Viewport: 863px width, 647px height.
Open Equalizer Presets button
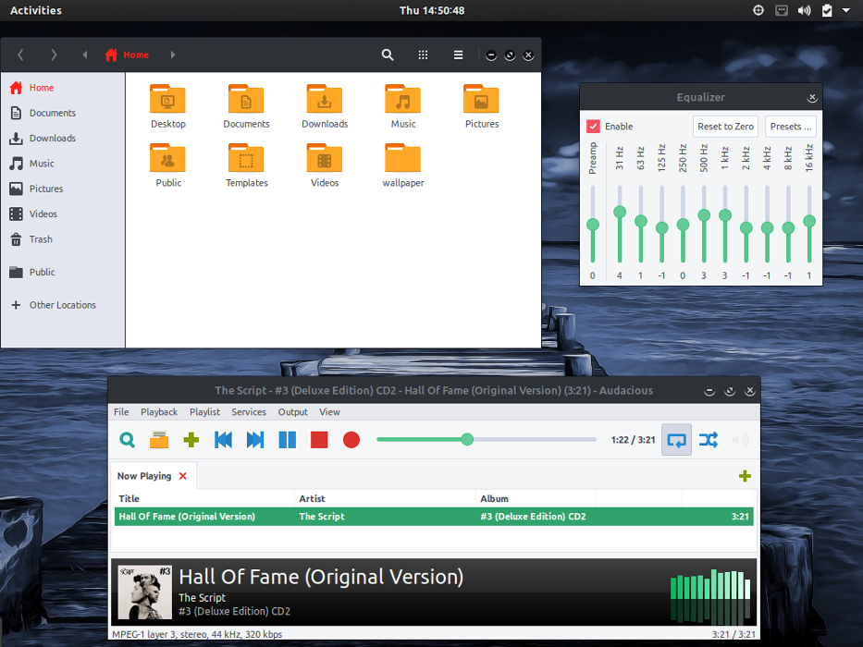790,127
